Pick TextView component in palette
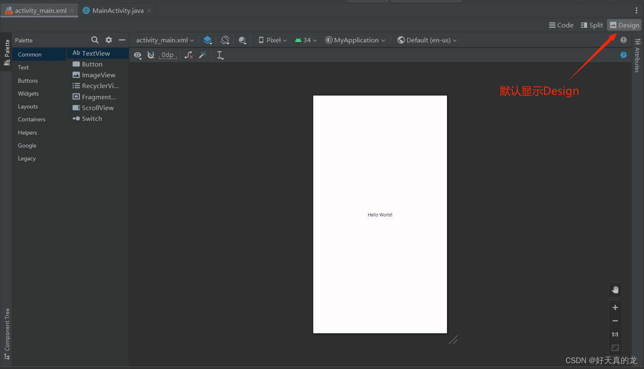 98,53
